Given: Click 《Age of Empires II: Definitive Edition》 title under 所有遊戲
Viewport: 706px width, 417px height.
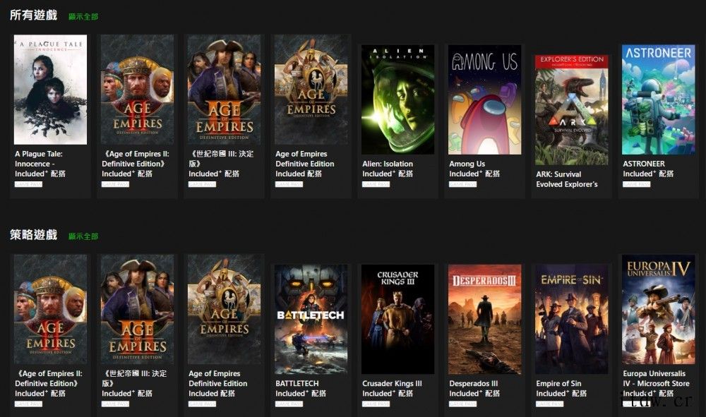Looking at the screenshot, I should pos(136,159).
